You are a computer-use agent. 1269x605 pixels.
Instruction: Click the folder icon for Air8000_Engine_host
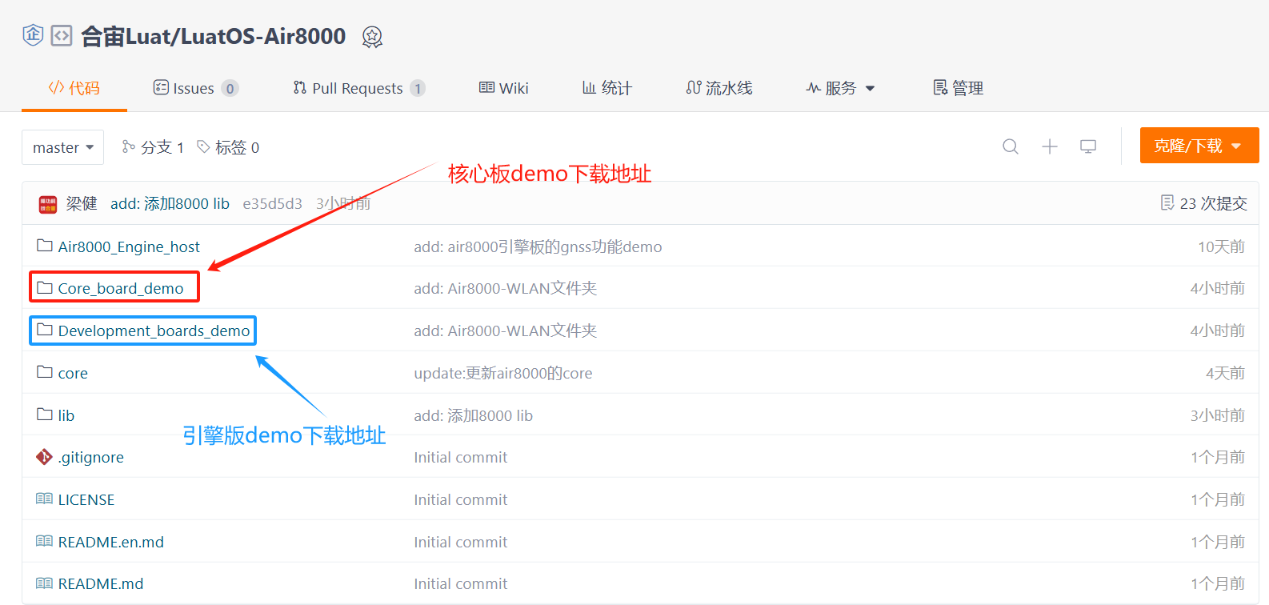[x=45, y=246]
